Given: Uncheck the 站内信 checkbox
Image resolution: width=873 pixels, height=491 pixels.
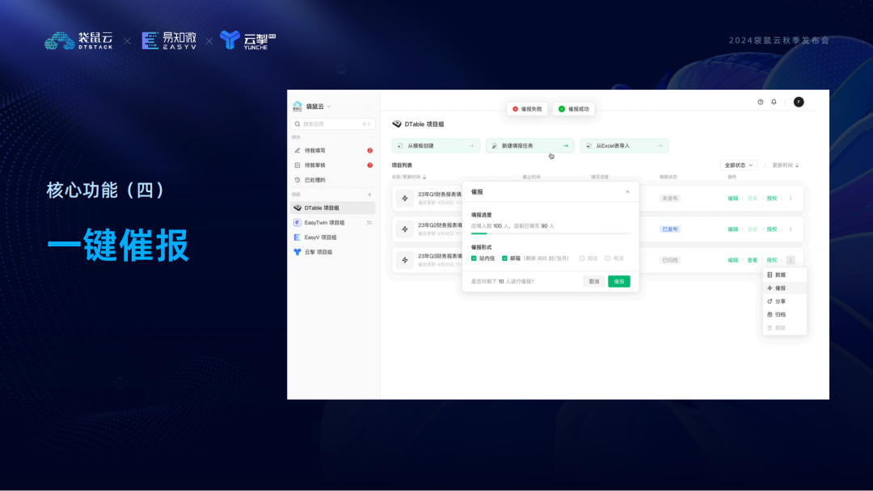Looking at the screenshot, I should click(x=474, y=258).
